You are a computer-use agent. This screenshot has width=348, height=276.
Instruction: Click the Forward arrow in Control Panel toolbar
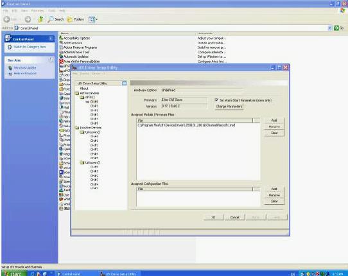click(x=28, y=19)
